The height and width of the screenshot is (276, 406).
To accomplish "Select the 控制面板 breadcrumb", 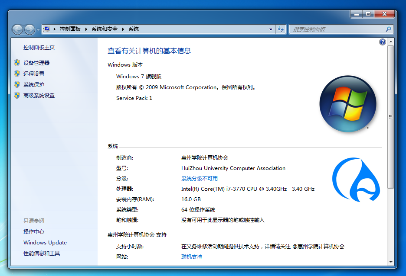I will click(x=70, y=29).
